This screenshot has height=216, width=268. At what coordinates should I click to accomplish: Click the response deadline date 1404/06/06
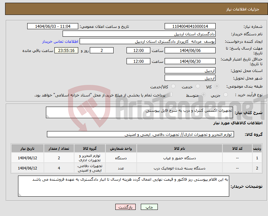[x=190, y=51]
